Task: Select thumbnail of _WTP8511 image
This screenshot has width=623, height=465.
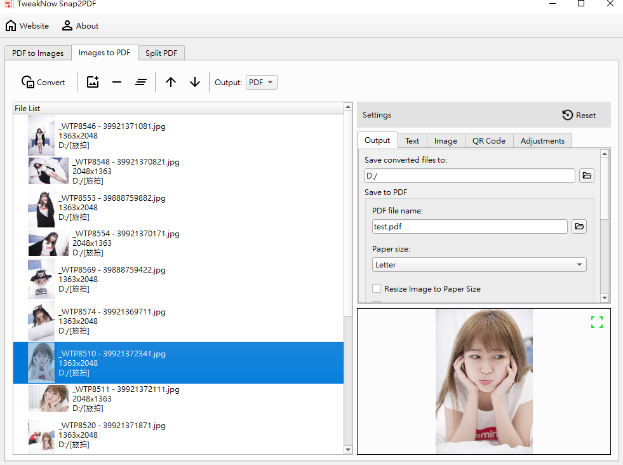Action: [48, 398]
